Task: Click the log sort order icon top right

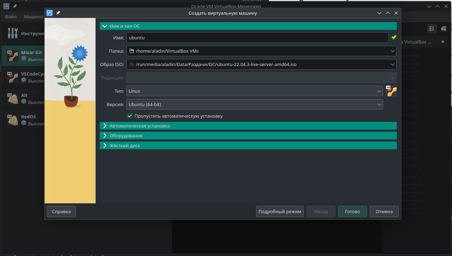Action: click(432, 28)
